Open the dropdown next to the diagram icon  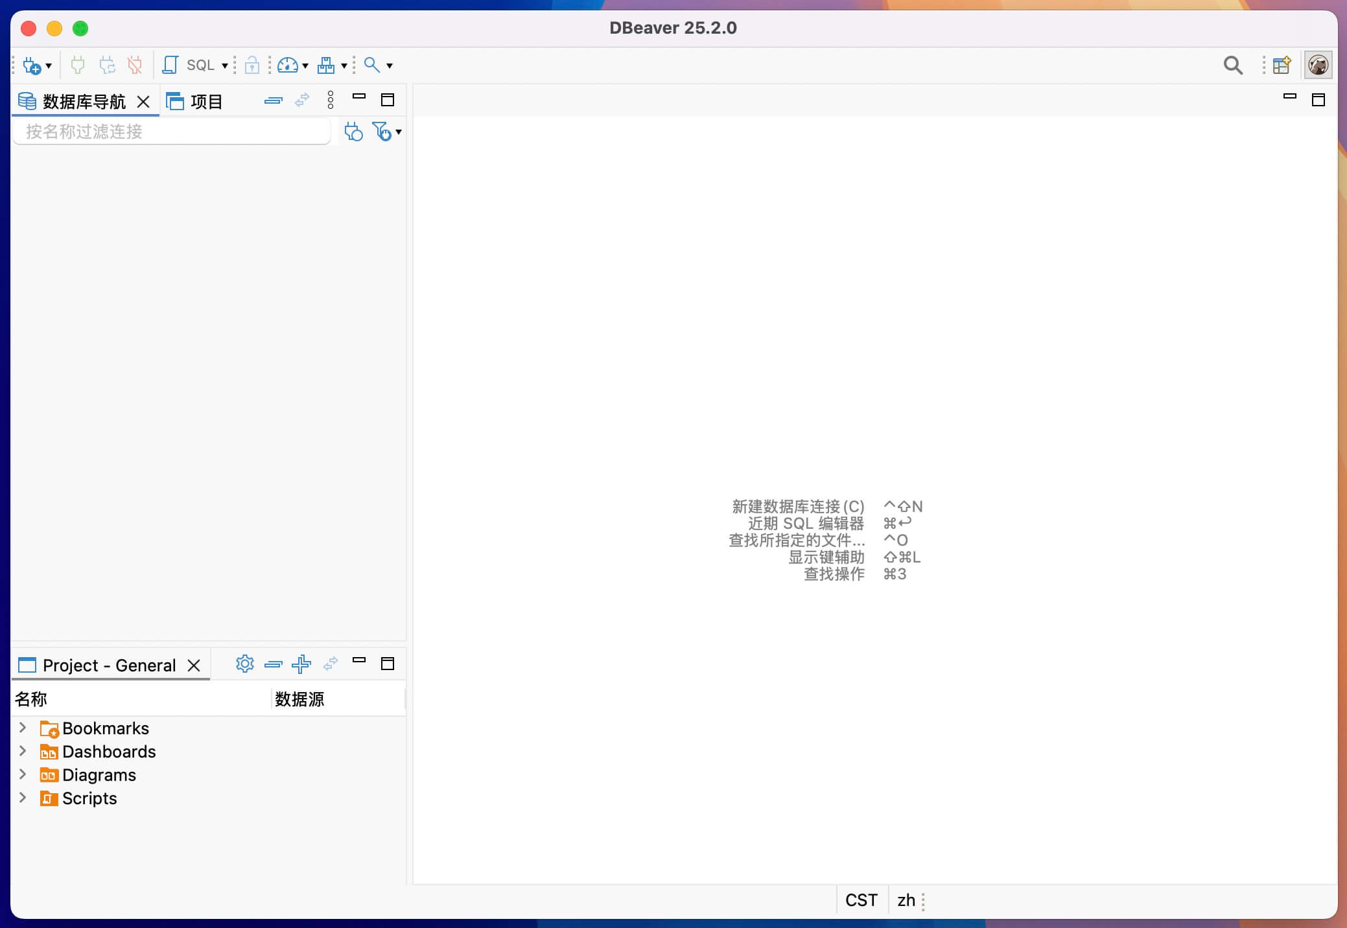pyautogui.click(x=344, y=66)
